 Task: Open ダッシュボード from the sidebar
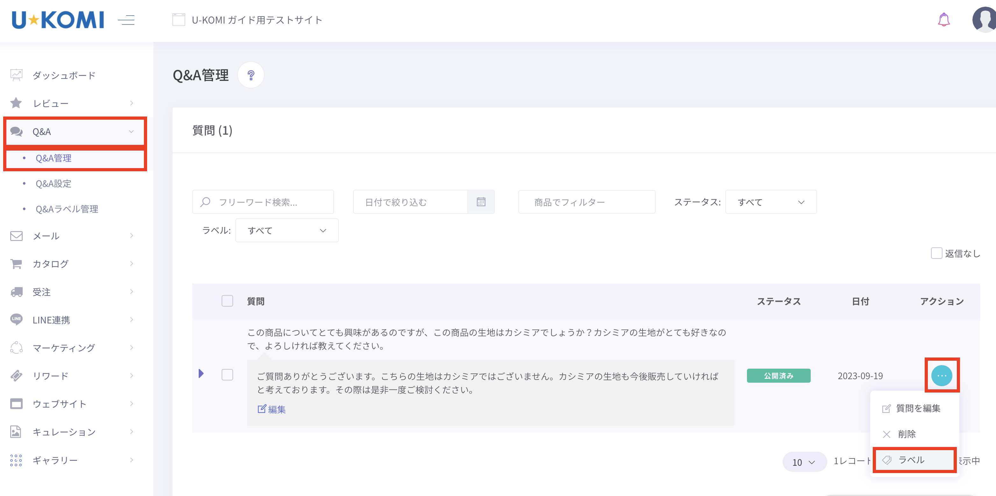coord(64,75)
